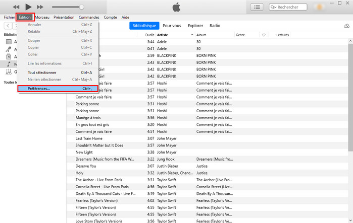
Task: Choose Tout sélectionner in the menu
Action: (x=42, y=72)
